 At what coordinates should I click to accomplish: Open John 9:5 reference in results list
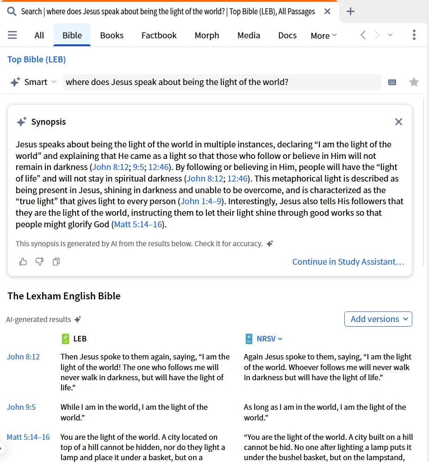(21, 407)
